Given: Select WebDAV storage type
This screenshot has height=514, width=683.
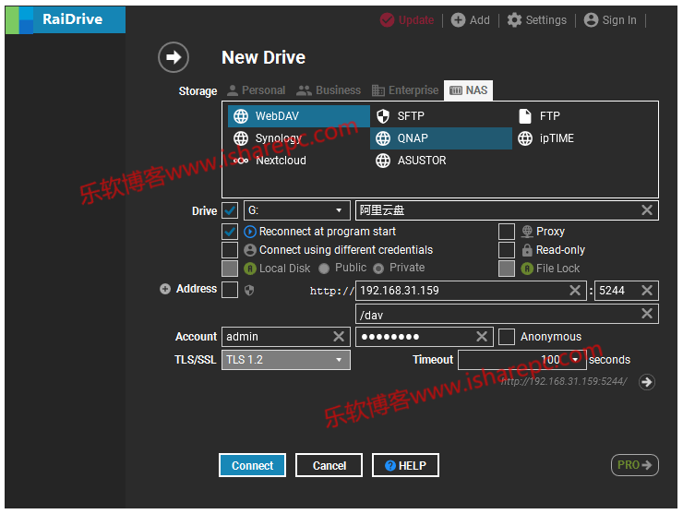Looking at the screenshot, I should point(299,116).
